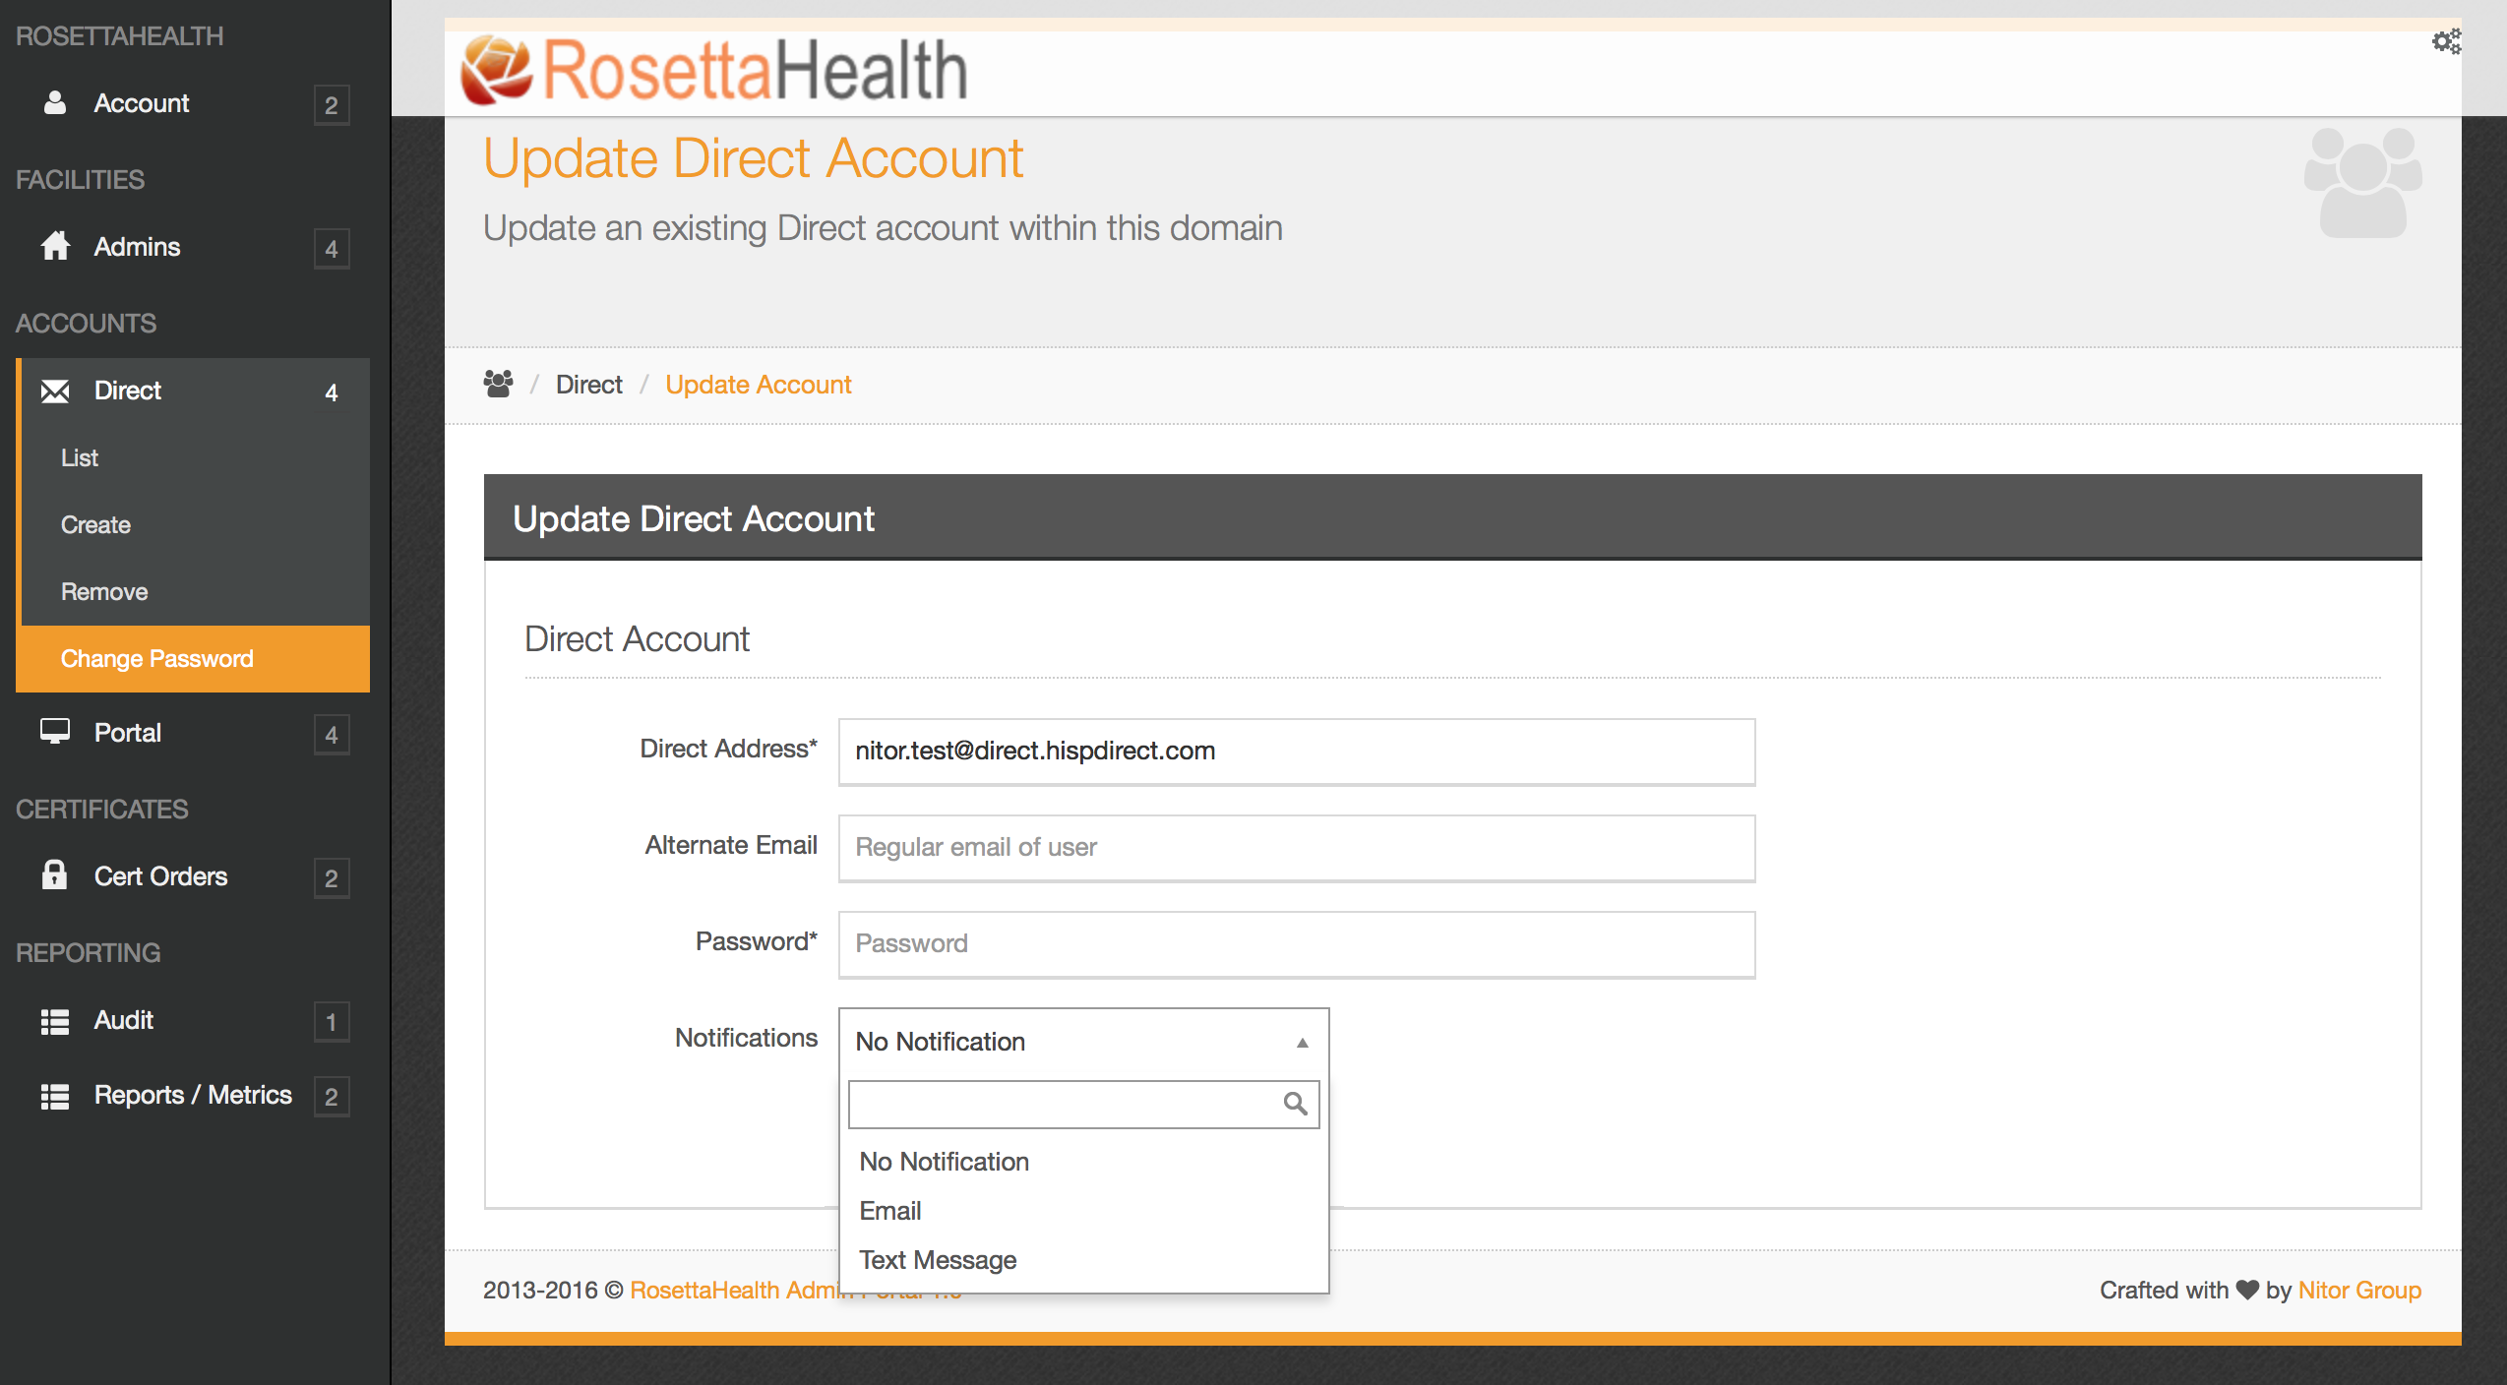Image resolution: width=2507 pixels, height=1385 pixels.
Task: Click the monitor icon beside Portal
Action: point(55,732)
